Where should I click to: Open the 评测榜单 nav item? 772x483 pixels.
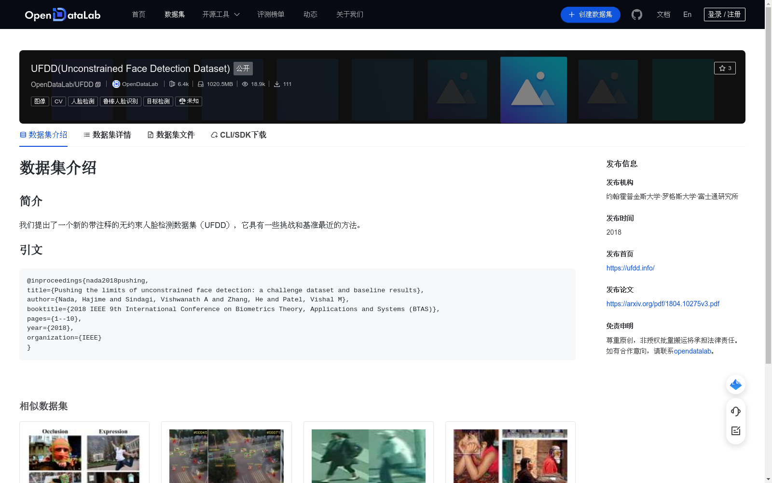[x=271, y=14]
